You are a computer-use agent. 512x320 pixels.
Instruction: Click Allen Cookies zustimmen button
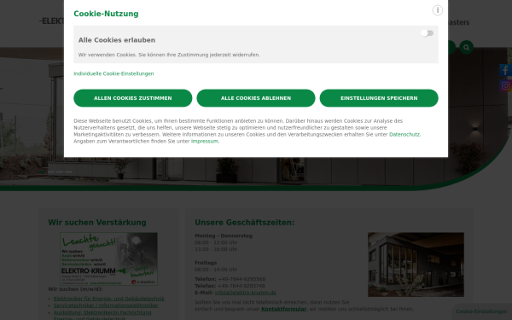coord(133,98)
